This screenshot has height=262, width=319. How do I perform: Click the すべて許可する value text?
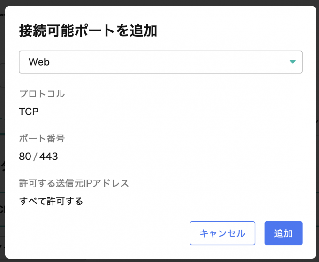(x=51, y=201)
